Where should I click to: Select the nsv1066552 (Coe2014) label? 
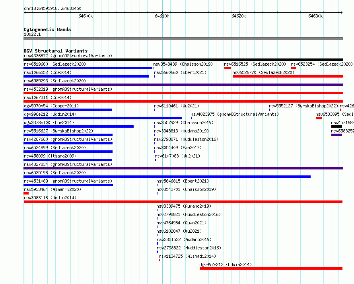48,72
